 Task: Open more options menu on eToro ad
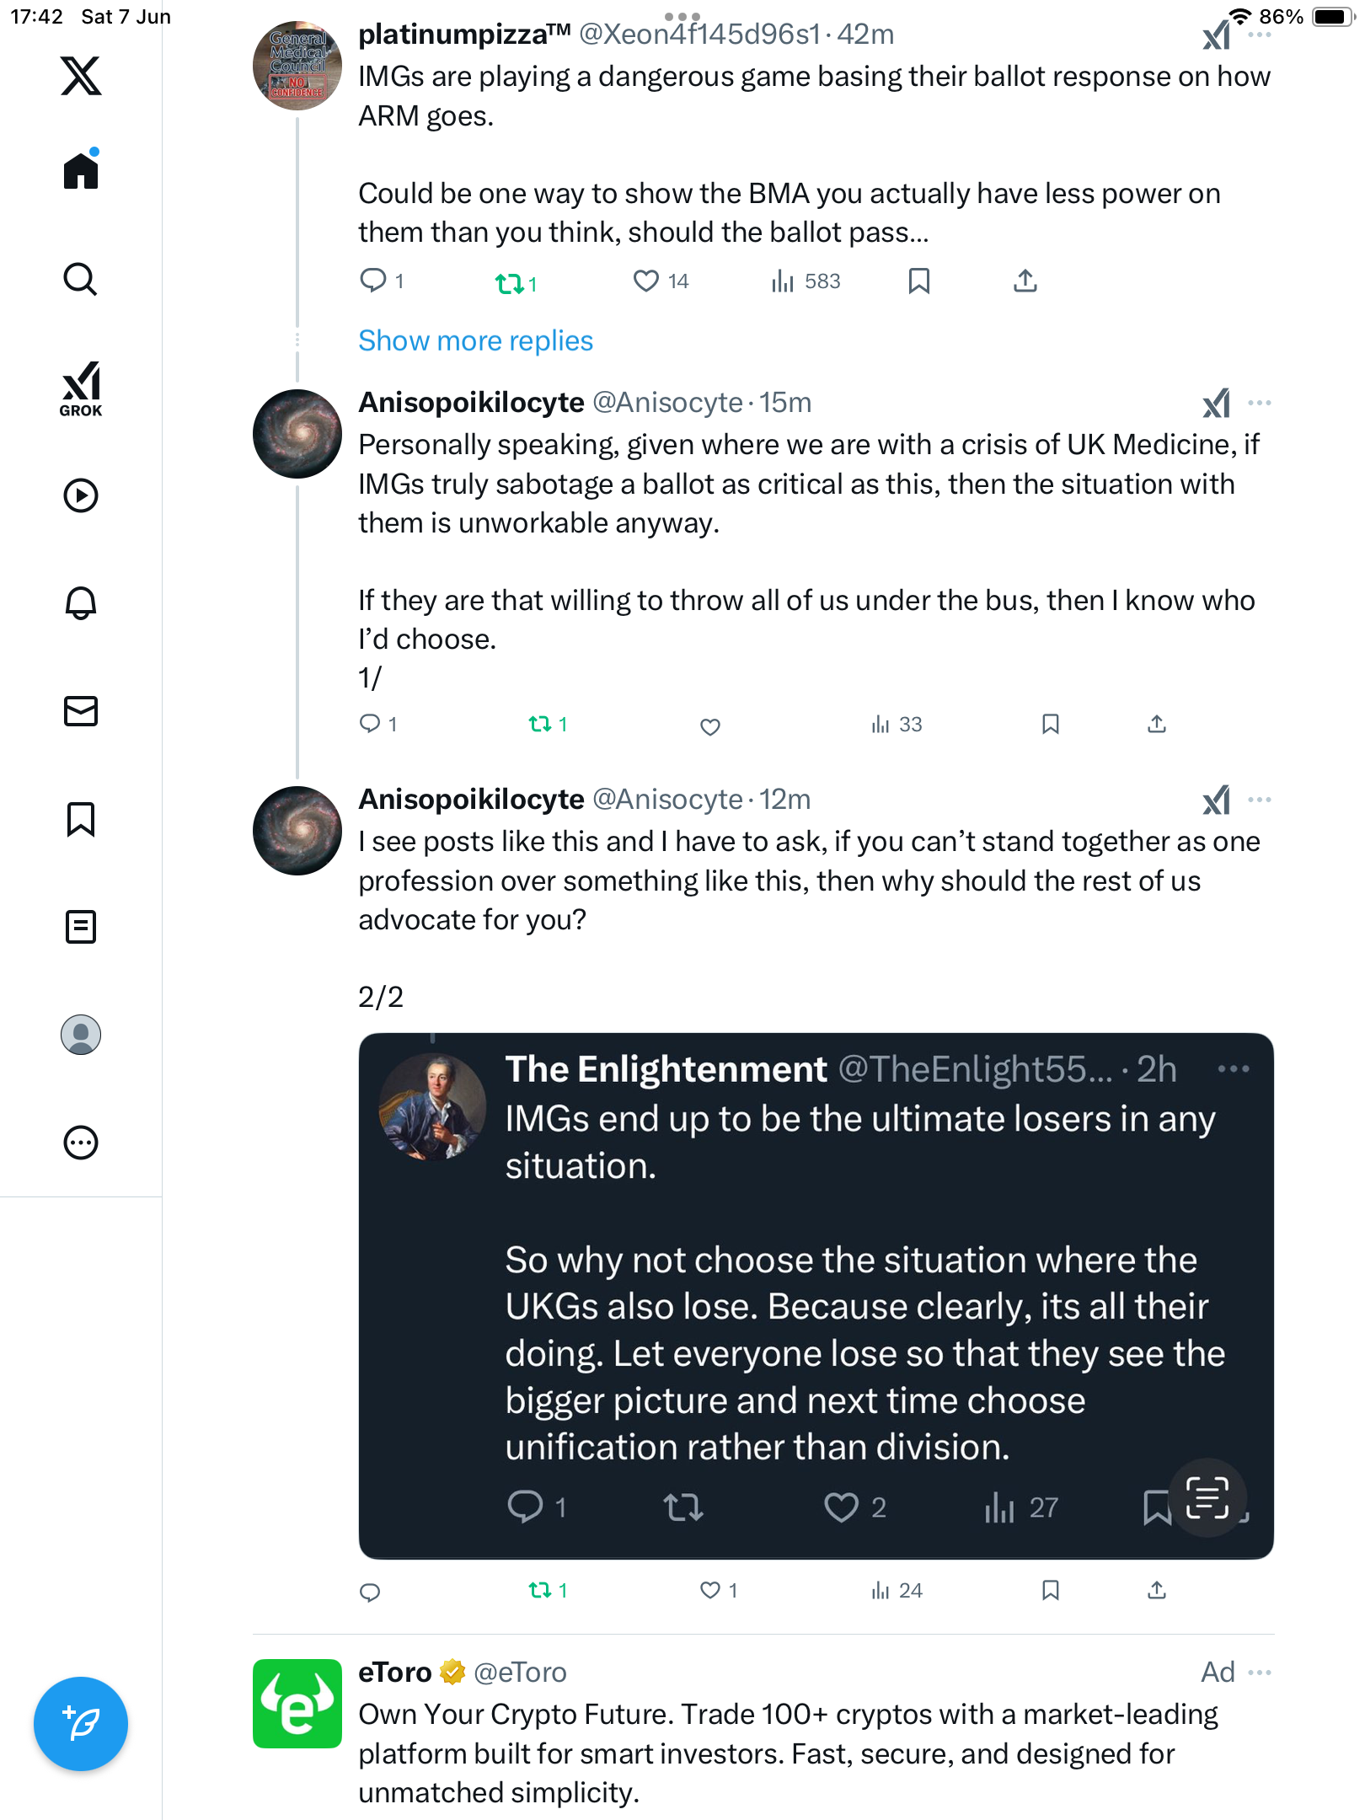1260,1673
